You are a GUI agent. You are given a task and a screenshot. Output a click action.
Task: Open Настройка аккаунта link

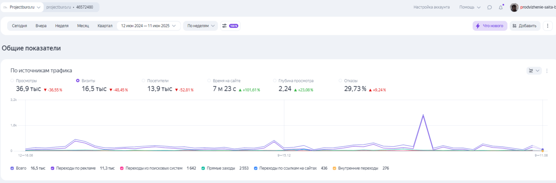click(432, 7)
